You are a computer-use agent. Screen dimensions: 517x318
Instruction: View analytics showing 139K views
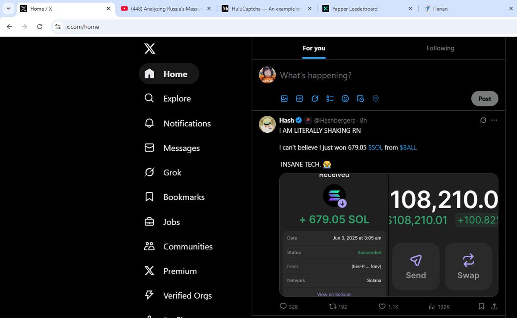[439, 306]
